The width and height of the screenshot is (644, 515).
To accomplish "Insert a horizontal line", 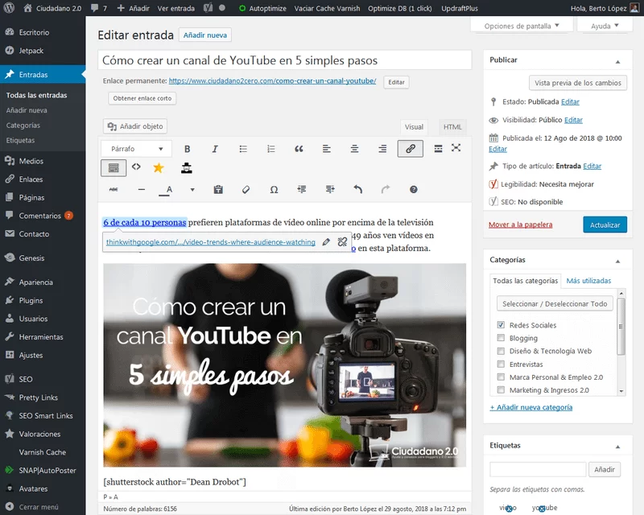I will tap(142, 189).
